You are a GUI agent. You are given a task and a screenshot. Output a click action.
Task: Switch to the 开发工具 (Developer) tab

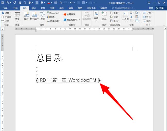[91, 8]
